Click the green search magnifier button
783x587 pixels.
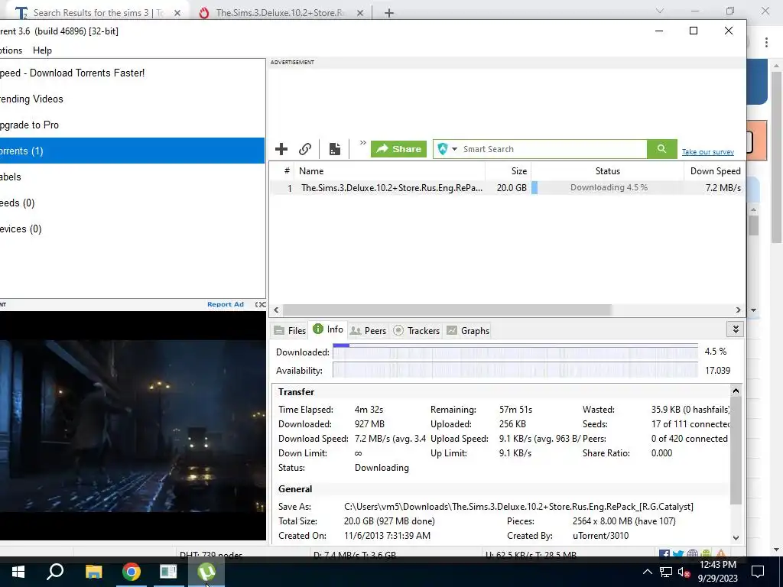[x=661, y=149]
